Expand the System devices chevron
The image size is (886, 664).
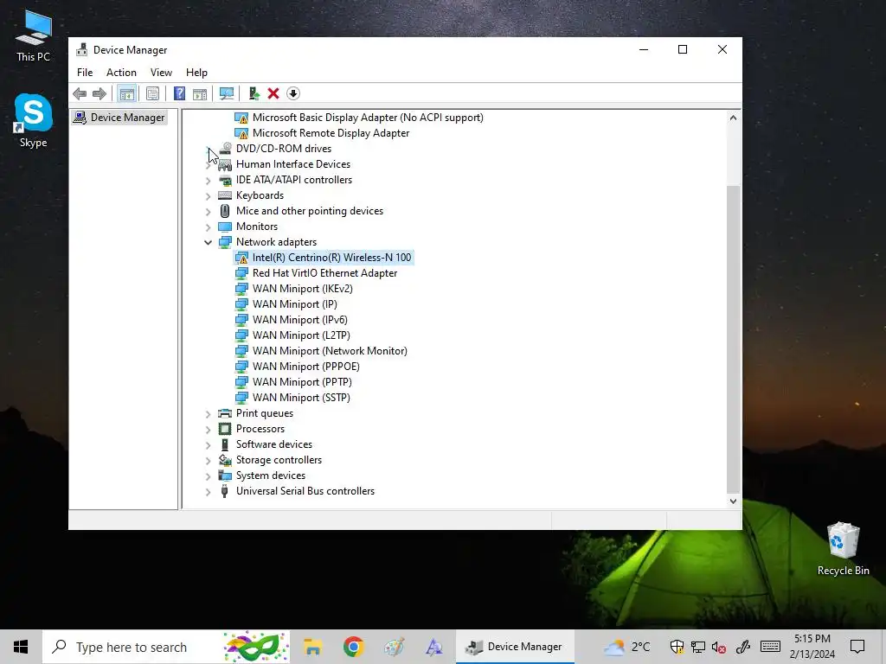208,476
